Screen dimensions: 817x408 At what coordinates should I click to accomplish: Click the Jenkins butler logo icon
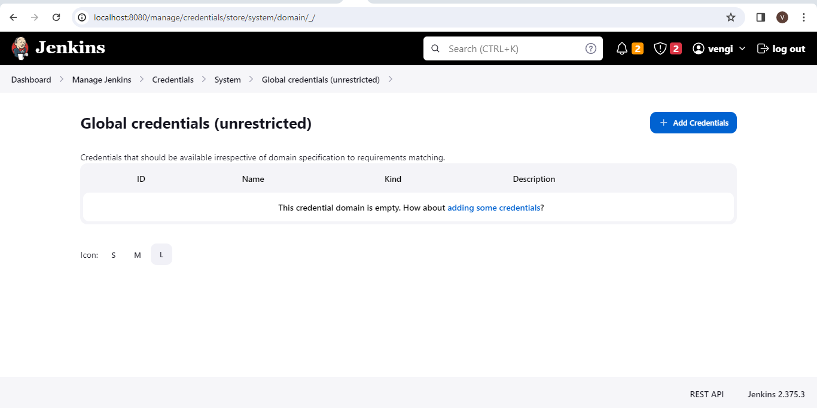tap(20, 48)
